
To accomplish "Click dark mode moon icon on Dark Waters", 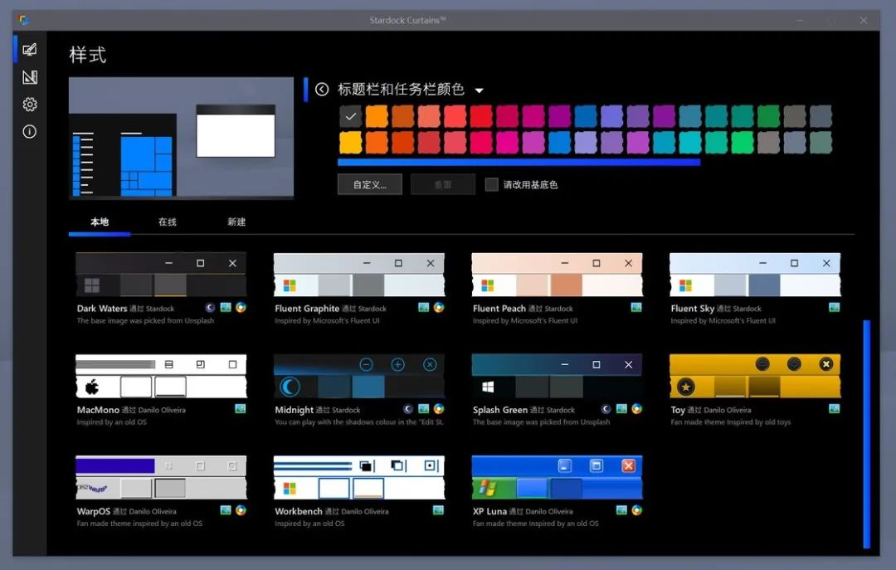I will coord(210,308).
